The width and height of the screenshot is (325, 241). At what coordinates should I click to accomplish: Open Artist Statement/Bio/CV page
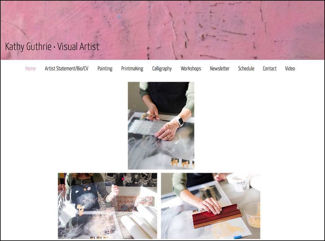tap(67, 69)
